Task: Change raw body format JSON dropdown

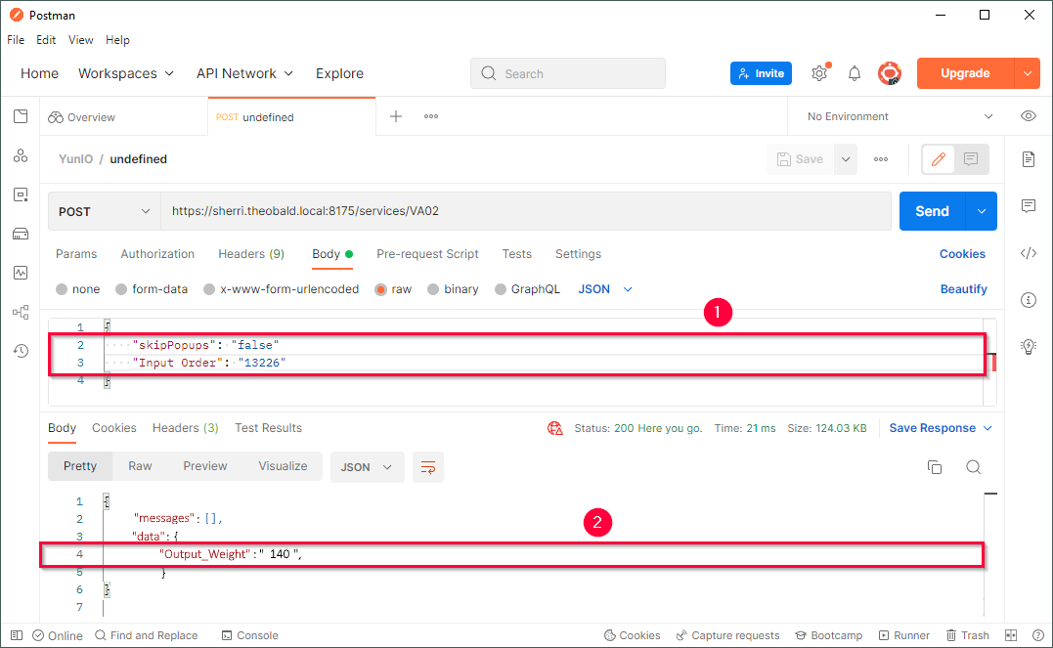Action: click(605, 289)
